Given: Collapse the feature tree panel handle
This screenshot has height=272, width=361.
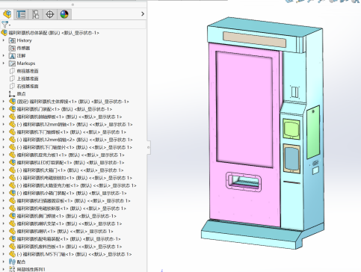Looking at the screenshot, I should [x=149, y=147].
